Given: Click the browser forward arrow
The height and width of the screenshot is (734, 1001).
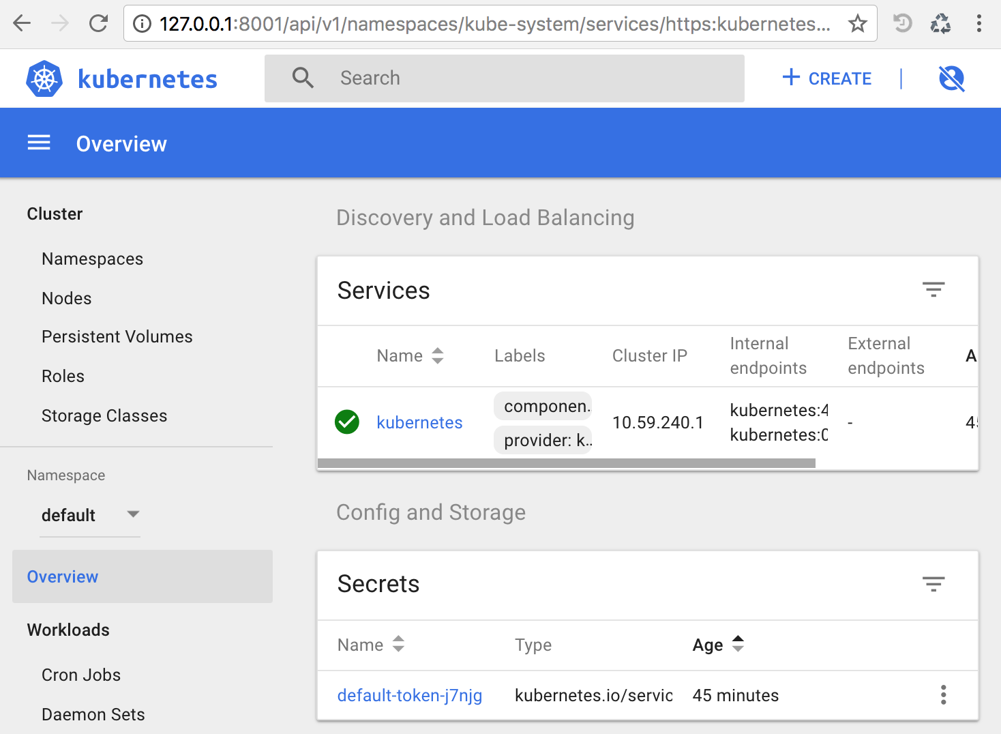Looking at the screenshot, I should (x=60, y=24).
